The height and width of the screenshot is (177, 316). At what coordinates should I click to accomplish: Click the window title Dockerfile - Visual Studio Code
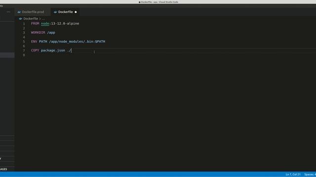(158, 2)
